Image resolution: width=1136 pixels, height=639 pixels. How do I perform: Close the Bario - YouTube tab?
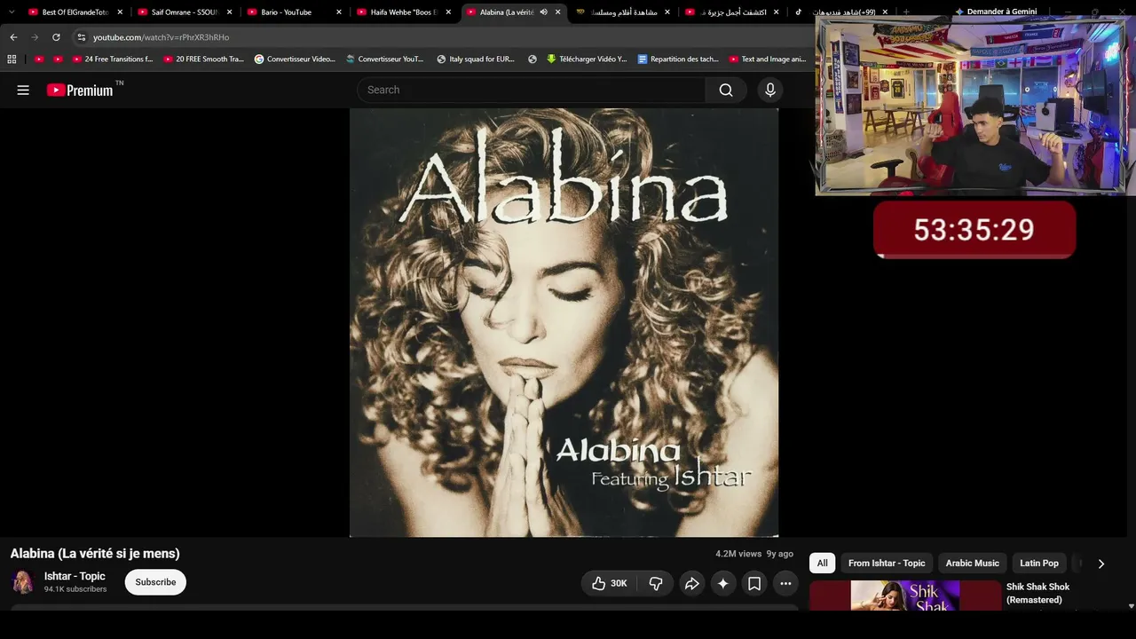pos(338,12)
